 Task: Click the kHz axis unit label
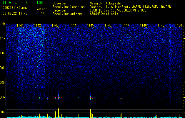coord(3,24)
